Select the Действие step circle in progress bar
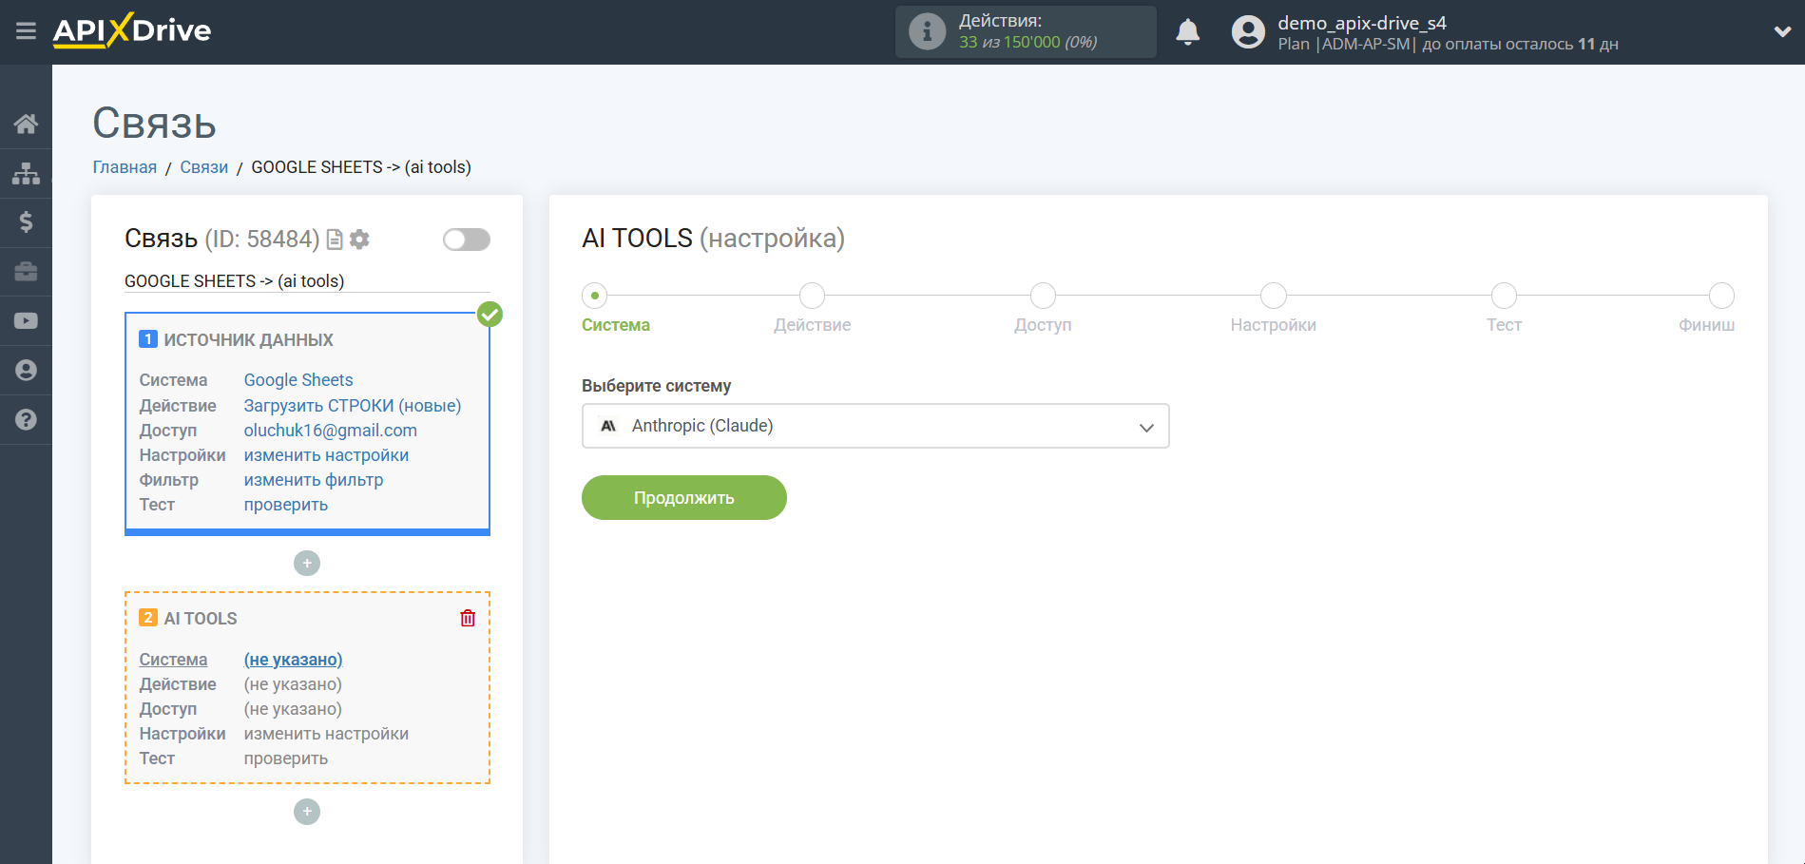Screen dimensions: 1805x864 point(812,296)
